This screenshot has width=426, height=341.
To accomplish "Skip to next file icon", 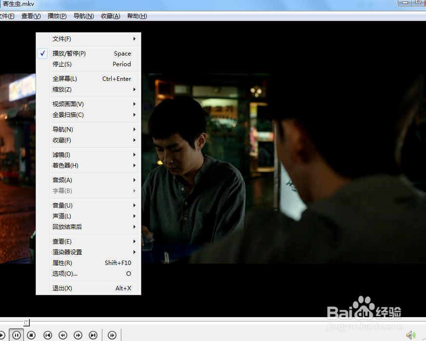I will tap(93, 335).
